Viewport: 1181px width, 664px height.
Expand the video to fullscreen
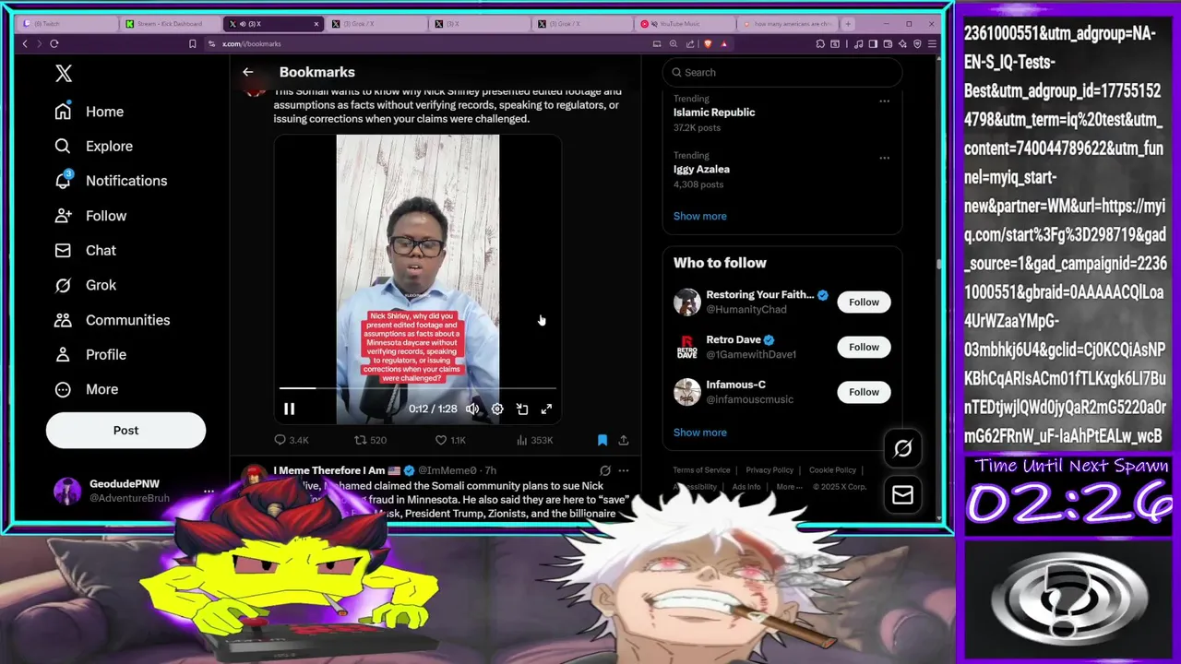(546, 409)
